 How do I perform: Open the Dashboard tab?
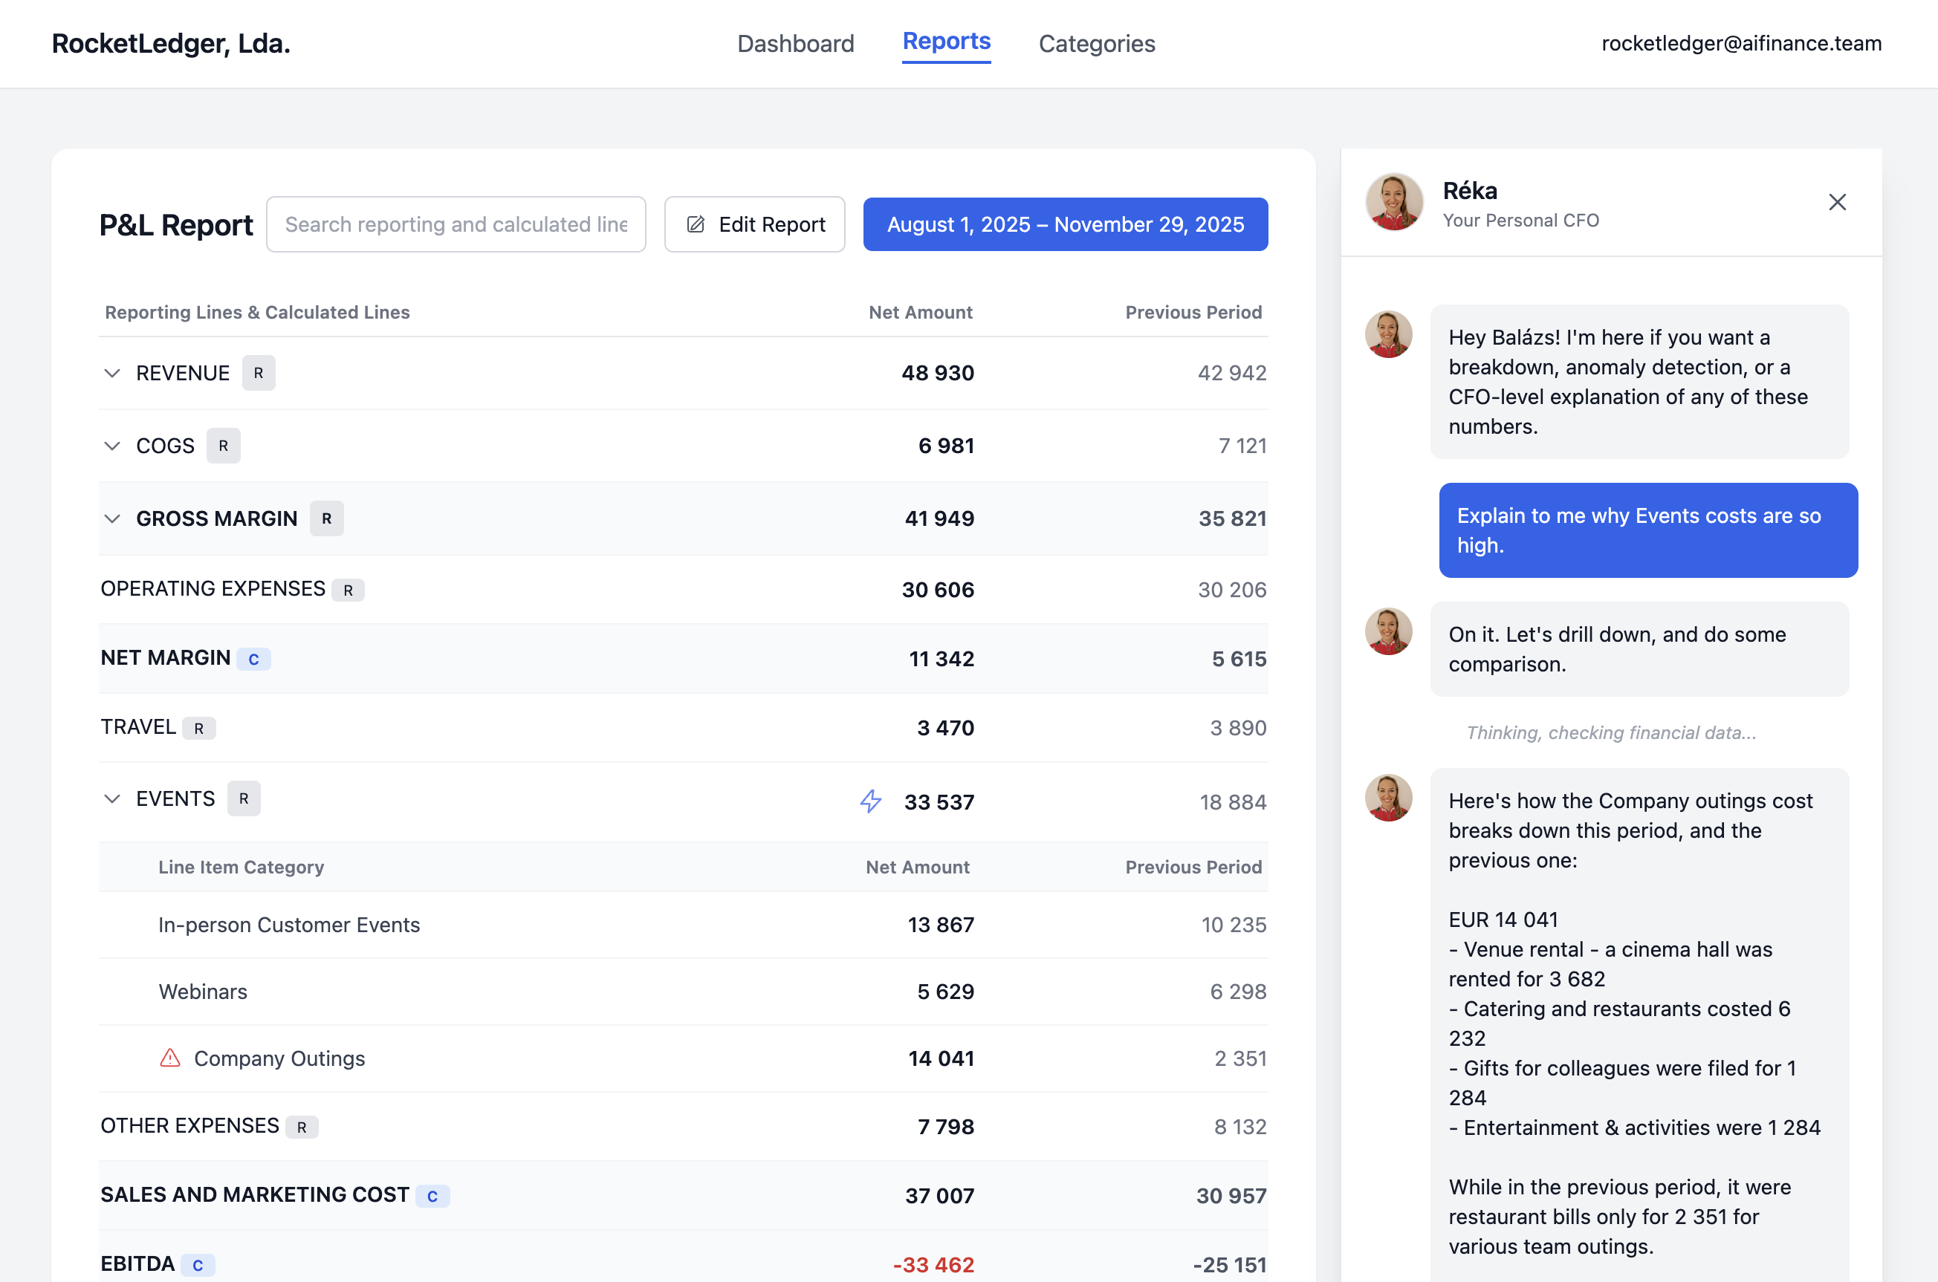[x=795, y=43]
